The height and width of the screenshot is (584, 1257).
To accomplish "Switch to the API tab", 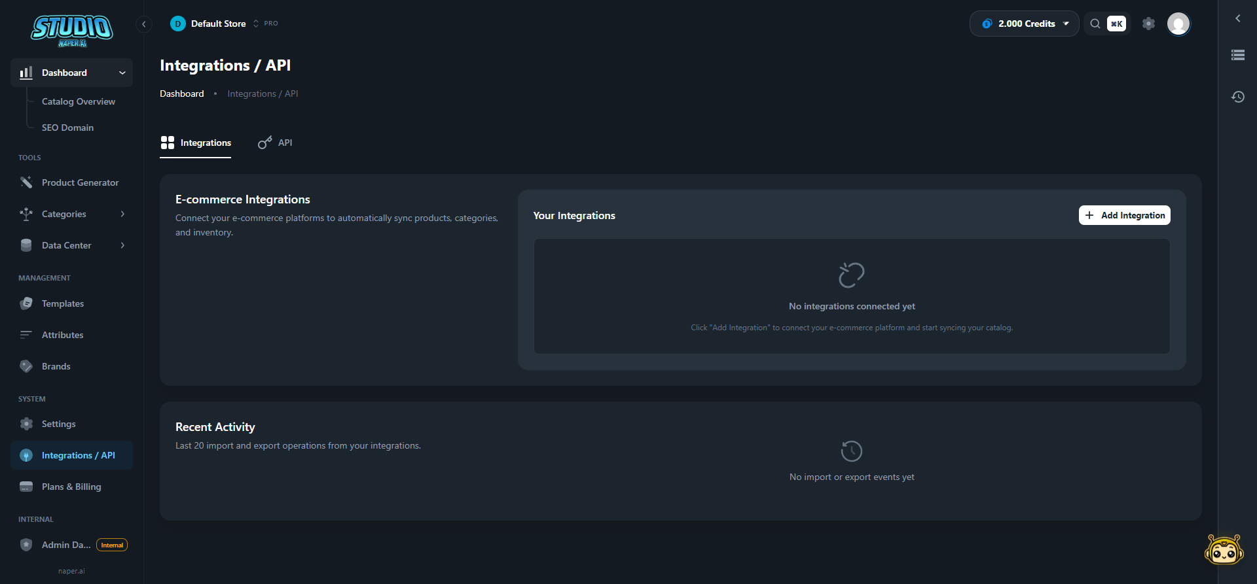I will tap(275, 143).
